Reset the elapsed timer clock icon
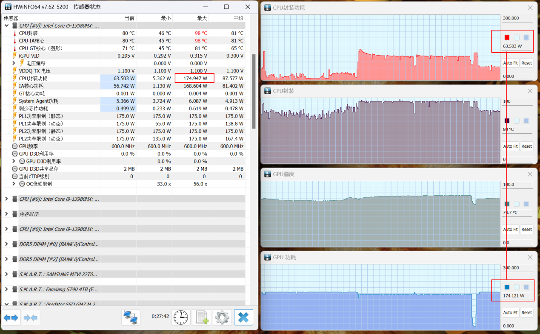The height and width of the screenshot is (334, 540). [x=181, y=317]
